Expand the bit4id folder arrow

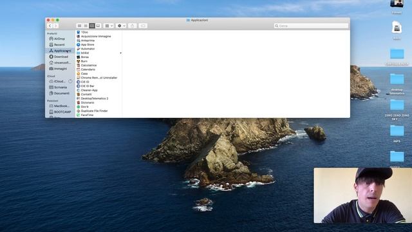tap(120, 53)
